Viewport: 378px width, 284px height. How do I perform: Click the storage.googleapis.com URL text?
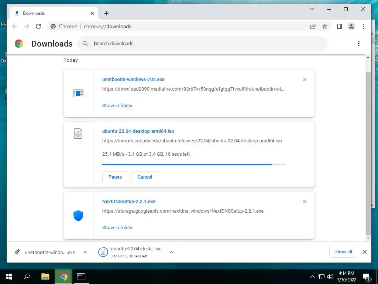183,211
